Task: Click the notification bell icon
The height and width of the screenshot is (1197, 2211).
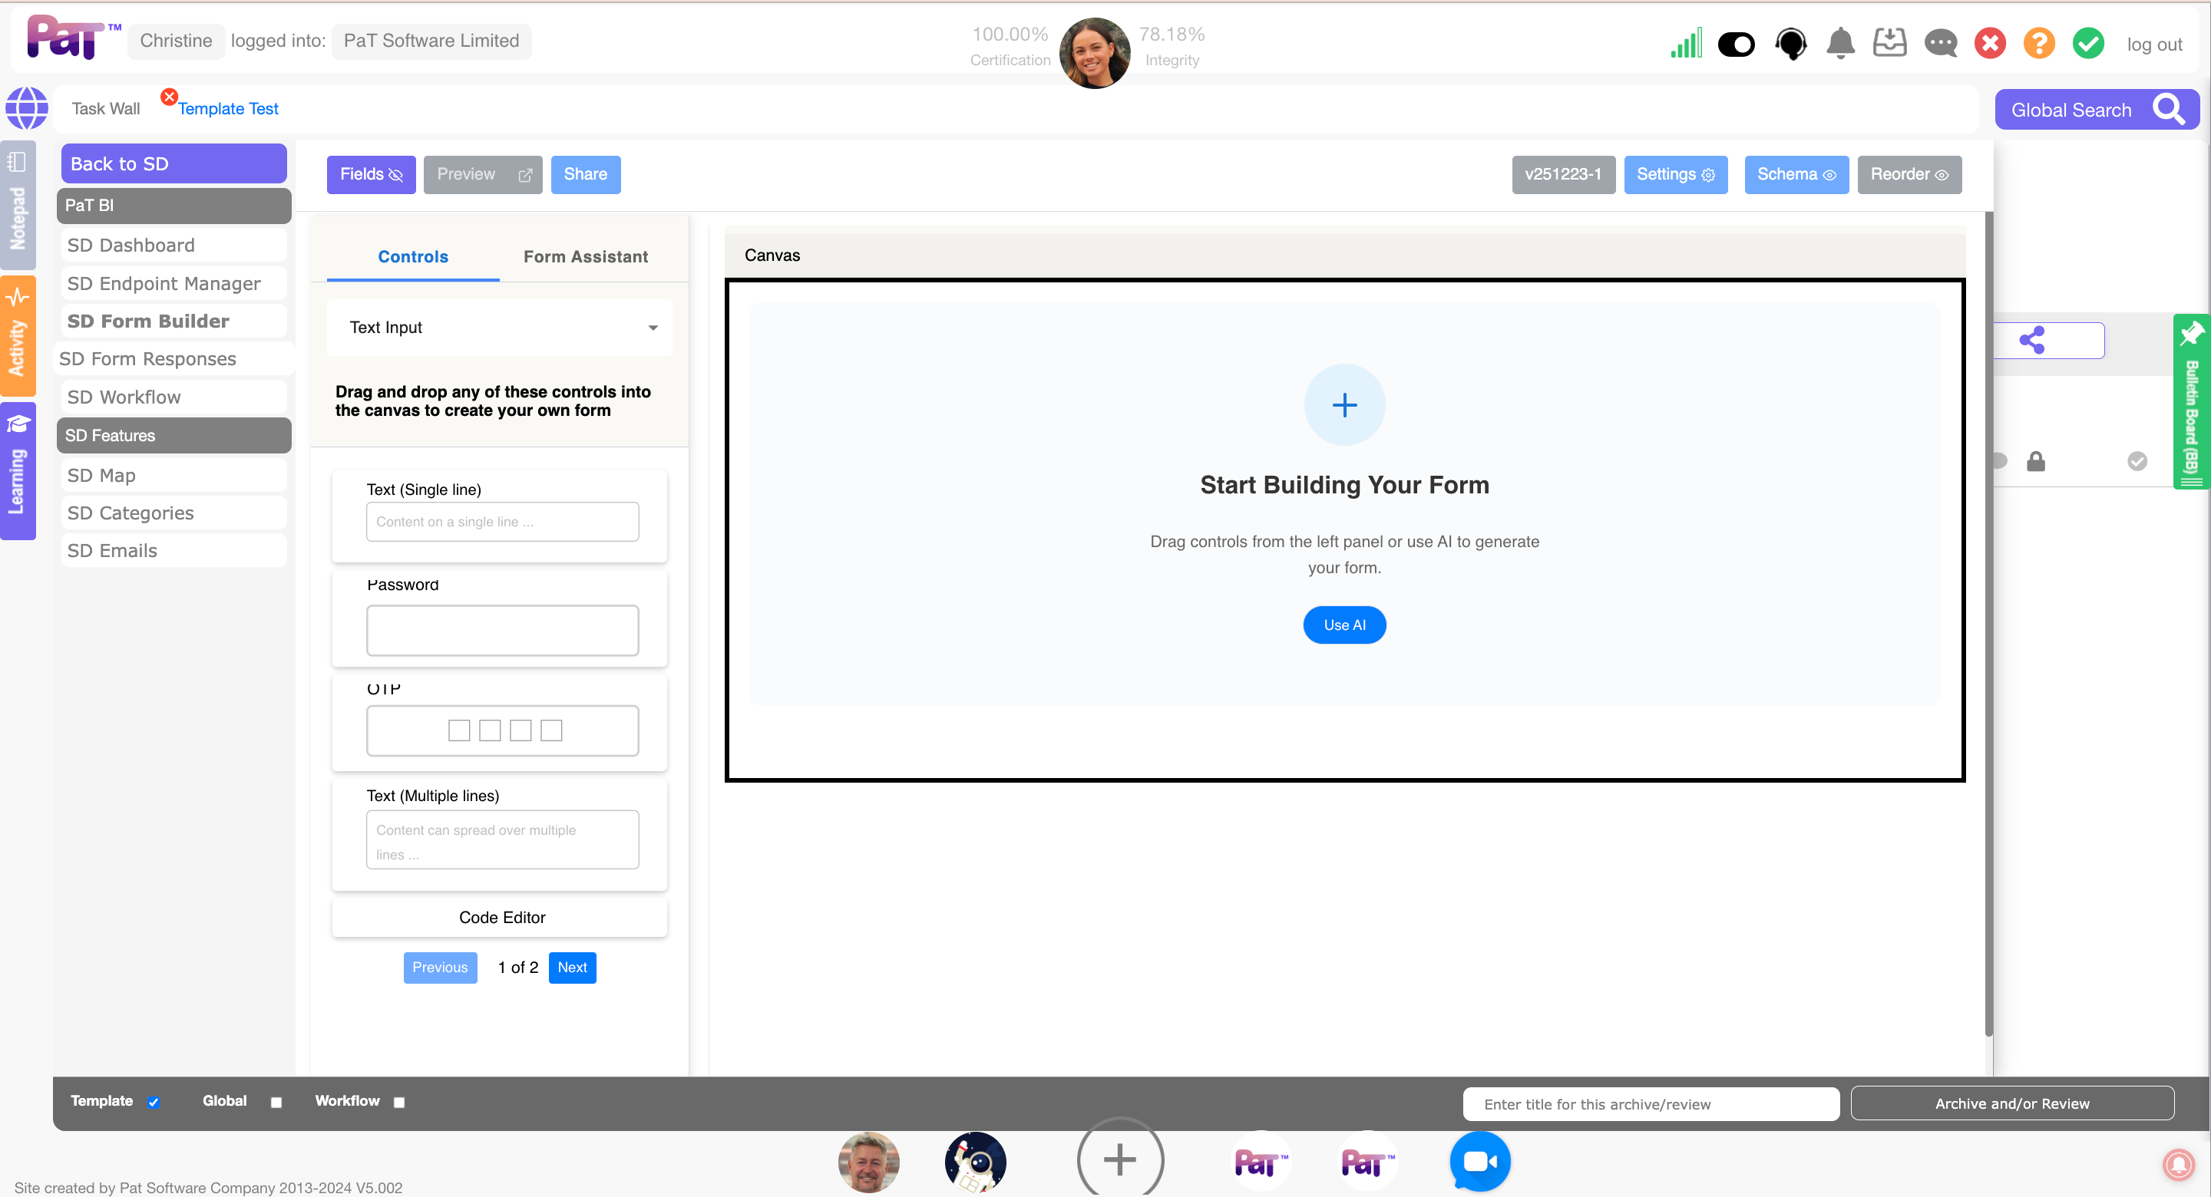Action: [x=1840, y=43]
